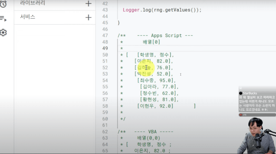Screen dimensions: 276x154
Task: Click line number 62 in the gutter
Action: pos(105,132)
